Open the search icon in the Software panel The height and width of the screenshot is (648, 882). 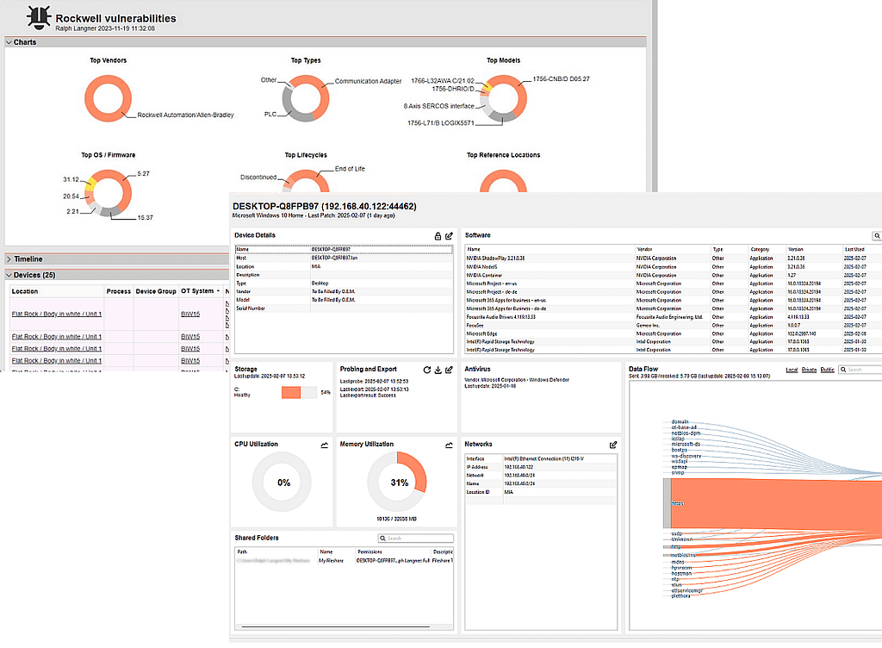click(x=876, y=236)
